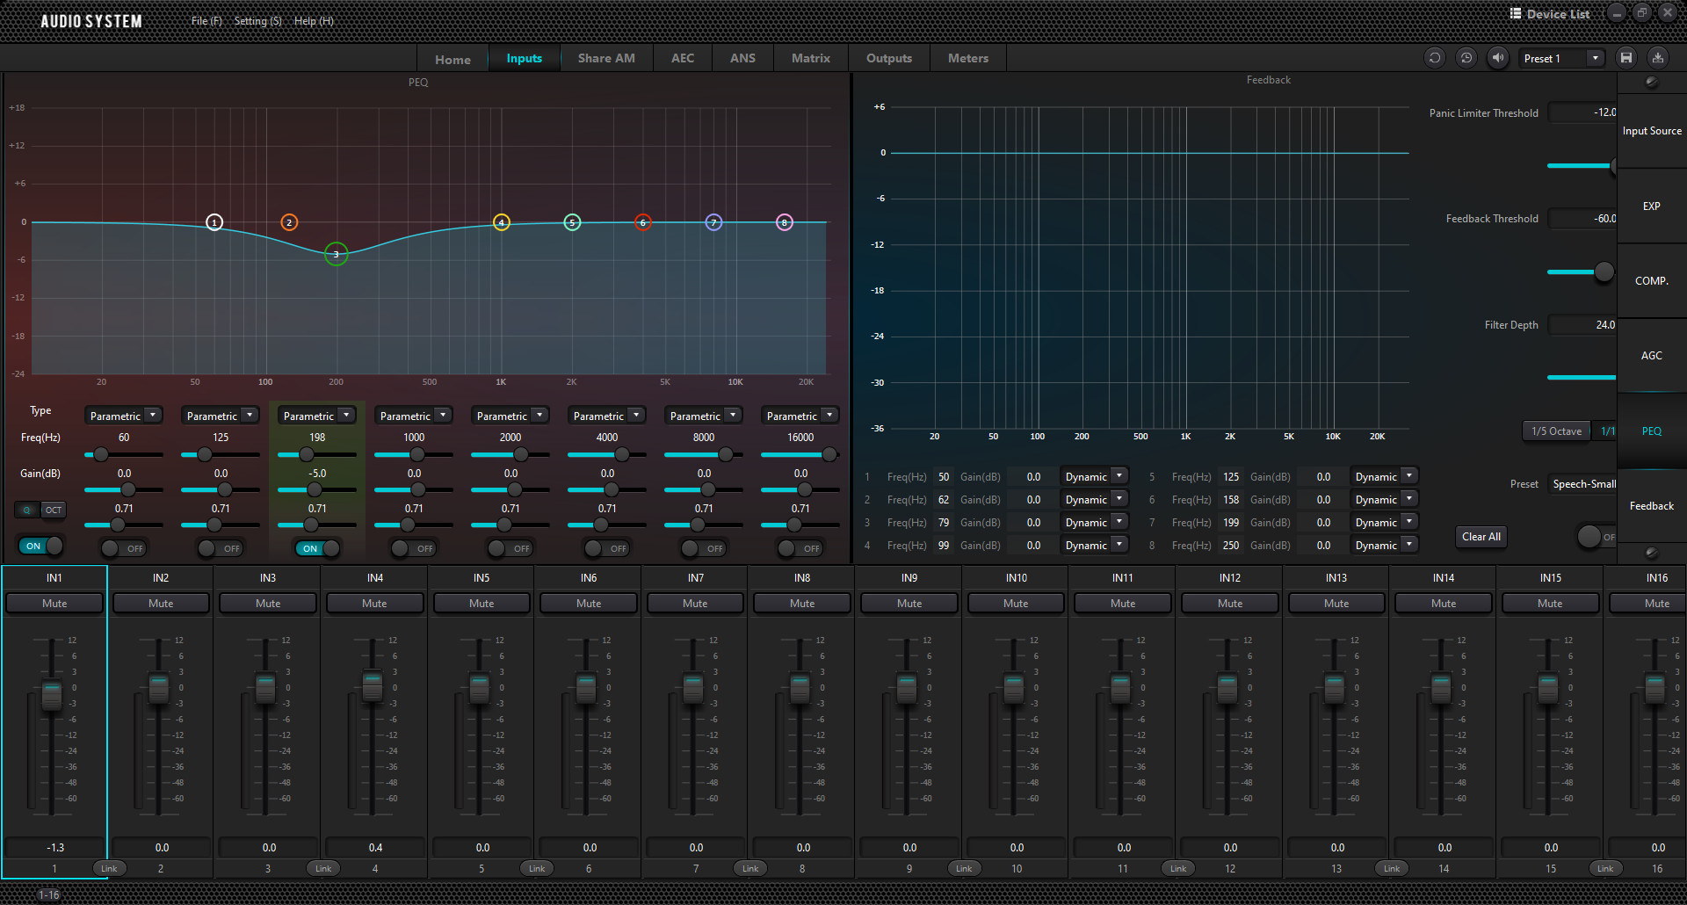The image size is (1687, 905).
Task: Enable the 1000 Hz band switch
Action: (x=413, y=548)
